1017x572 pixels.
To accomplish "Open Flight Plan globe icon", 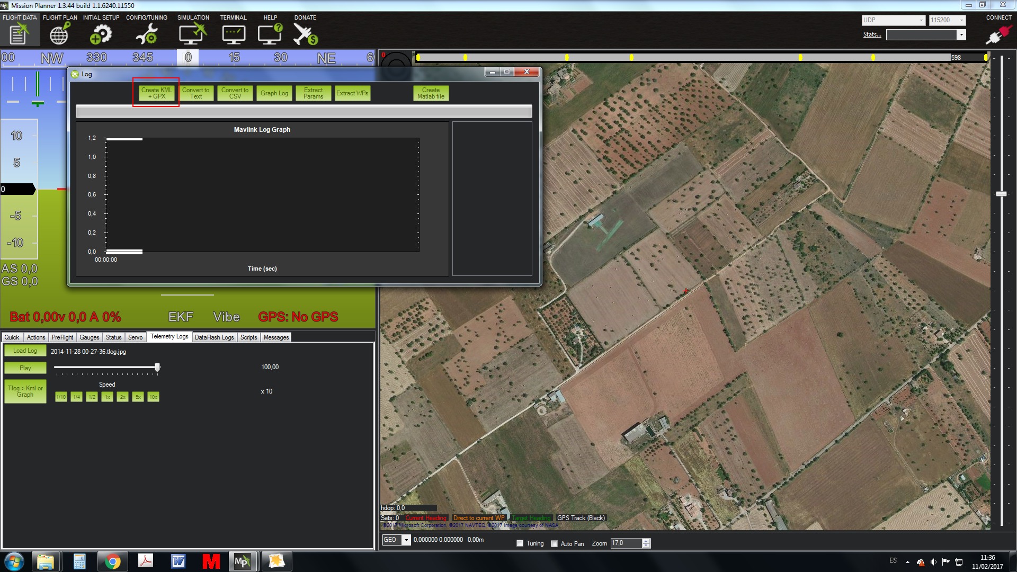I will point(59,34).
